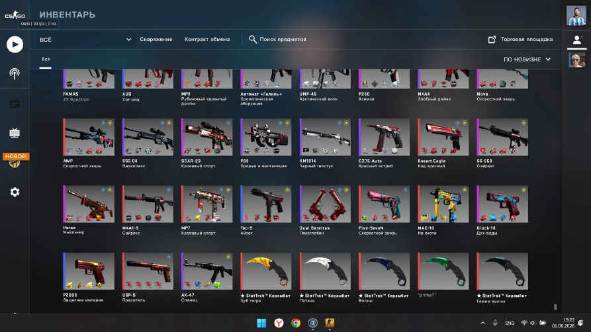The image size is (591, 332).
Task: Open the settings gear icon
Action: tap(15, 192)
